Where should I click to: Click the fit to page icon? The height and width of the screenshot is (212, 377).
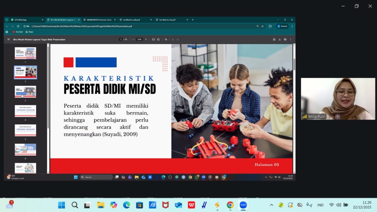coord(154,39)
